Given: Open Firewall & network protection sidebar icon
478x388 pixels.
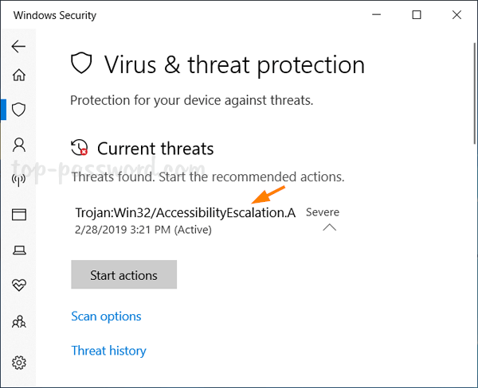Looking at the screenshot, I should [19, 180].
